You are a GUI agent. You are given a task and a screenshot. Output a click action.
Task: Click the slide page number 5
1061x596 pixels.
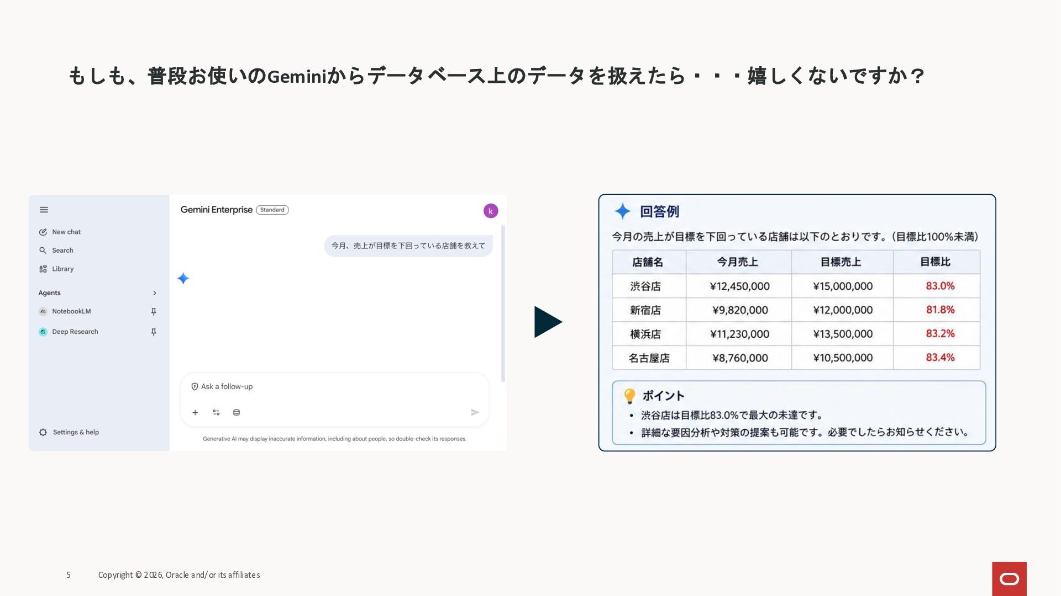[69, 575]
